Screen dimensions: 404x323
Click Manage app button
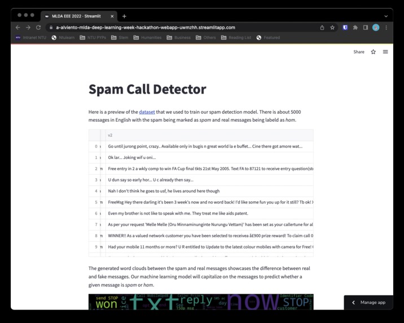pos(368,302)
